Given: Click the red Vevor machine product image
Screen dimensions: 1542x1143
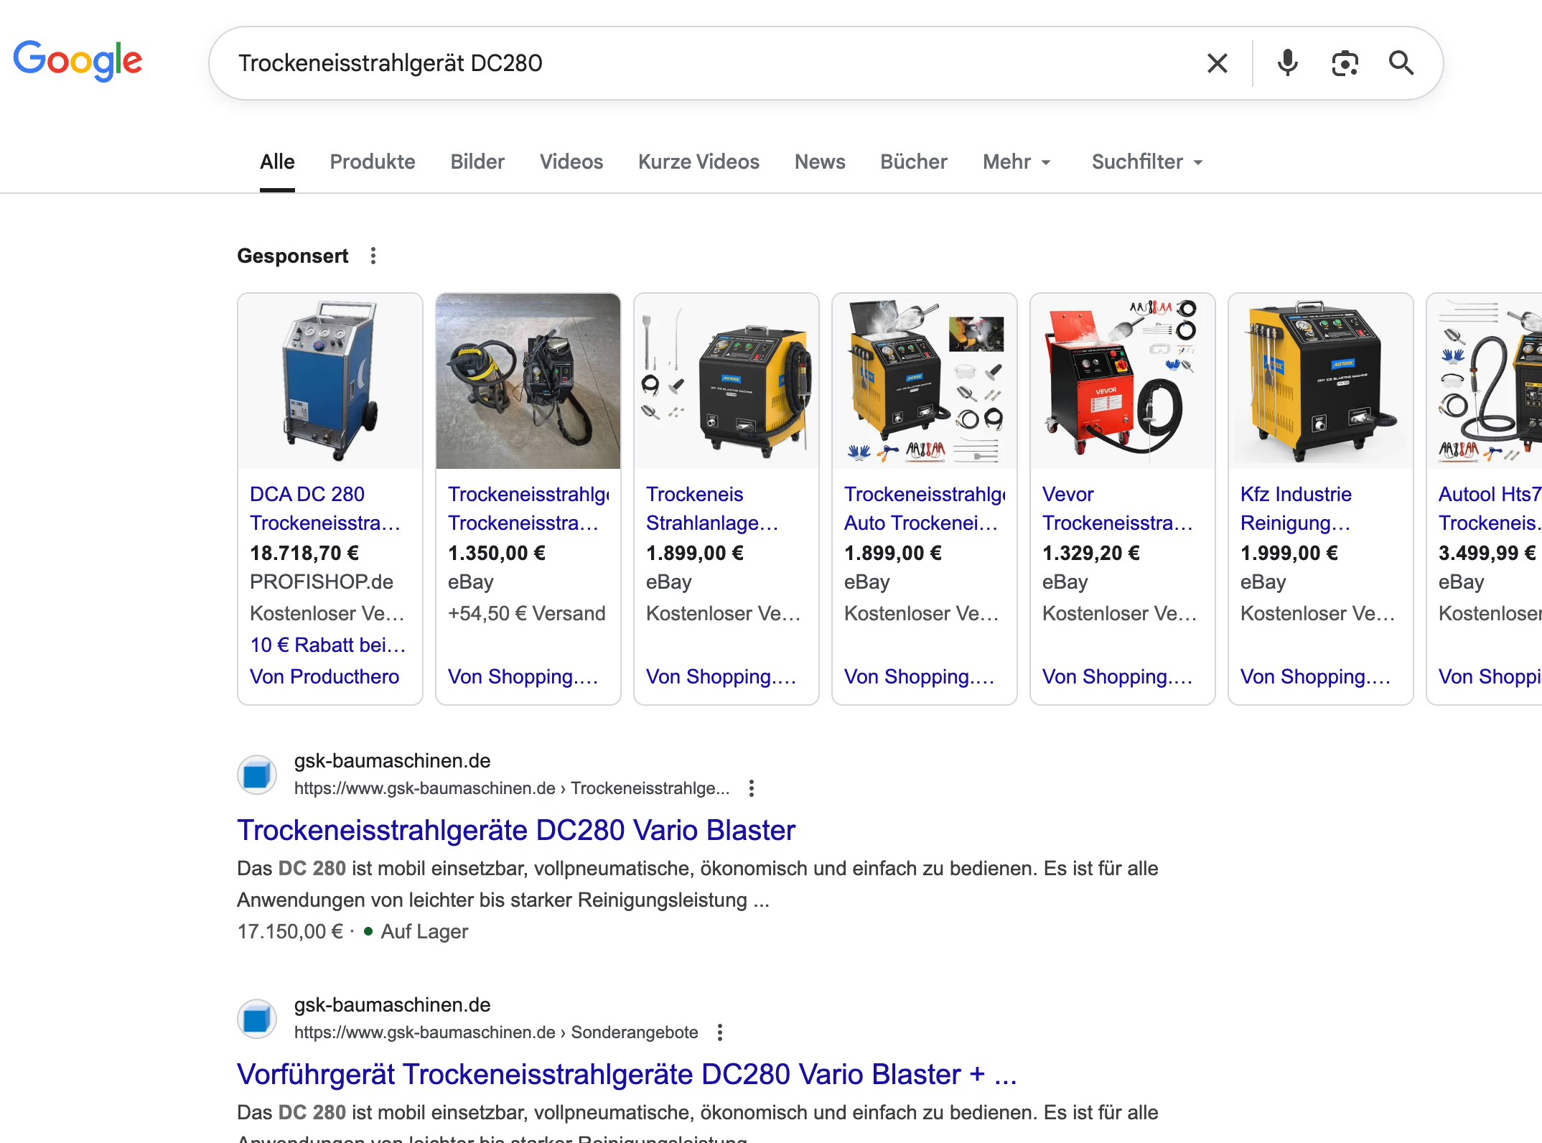Looking at the screenshot, I should point(1122,381).
